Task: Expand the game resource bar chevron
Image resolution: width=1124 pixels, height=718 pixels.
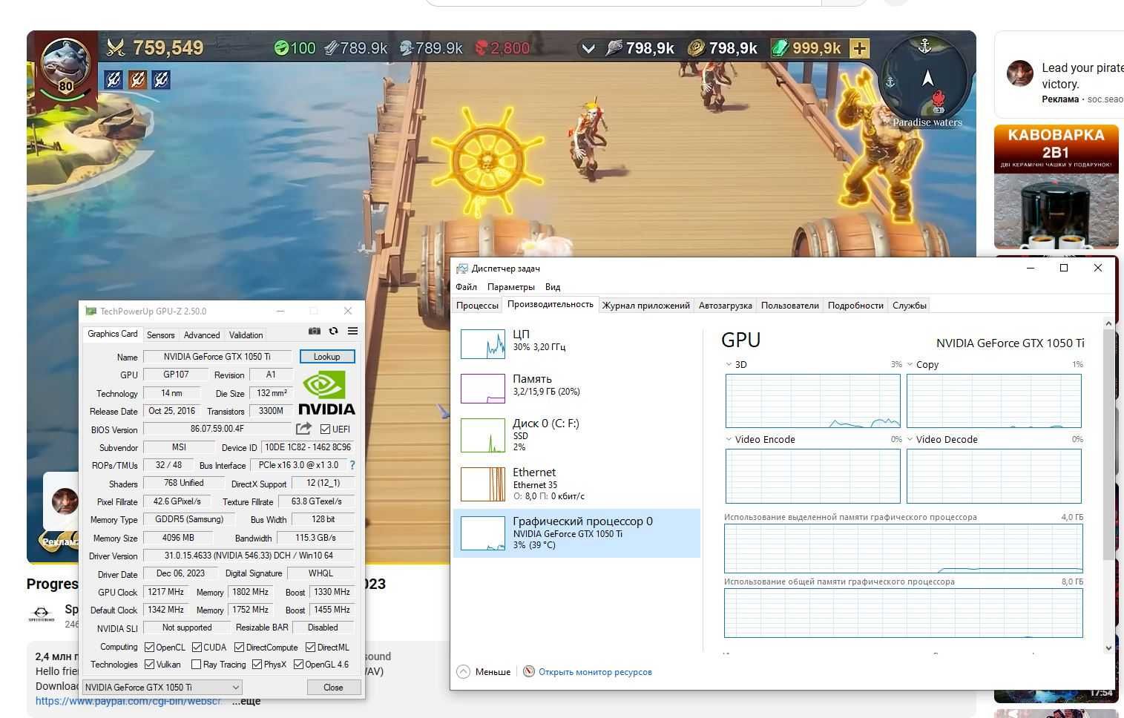Action: 588,48
